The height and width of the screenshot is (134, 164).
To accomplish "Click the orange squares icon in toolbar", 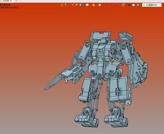I will click(x=112, y=5).
